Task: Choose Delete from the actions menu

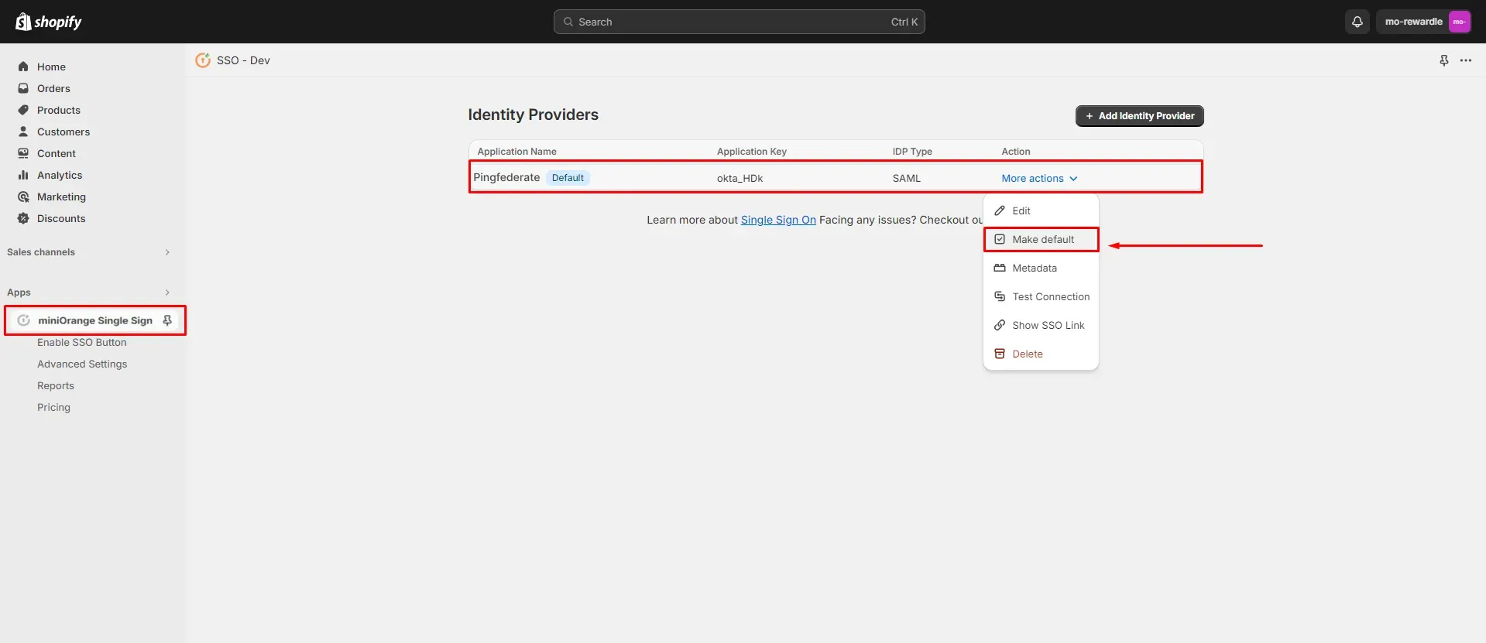Action: [1041, 354]
